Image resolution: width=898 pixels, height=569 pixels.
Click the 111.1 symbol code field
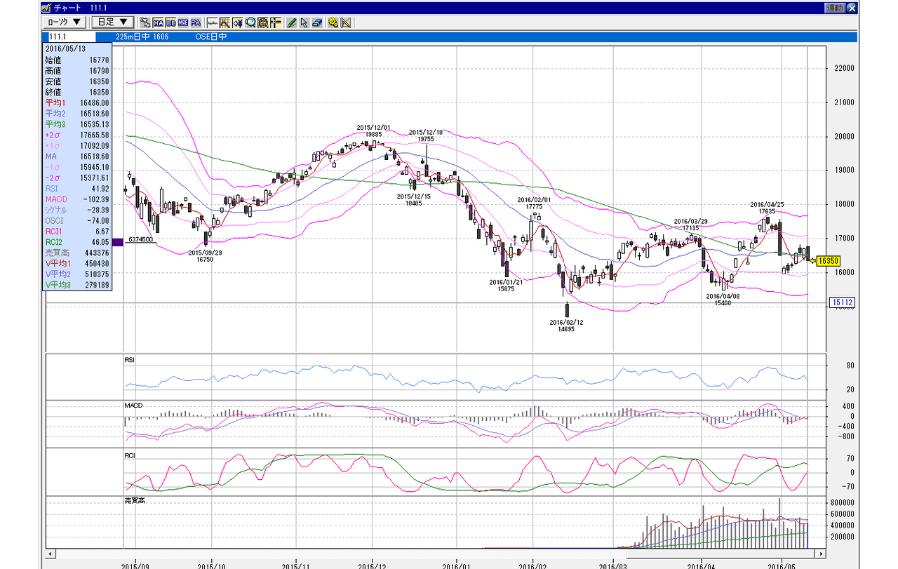(x=69, y=36)
